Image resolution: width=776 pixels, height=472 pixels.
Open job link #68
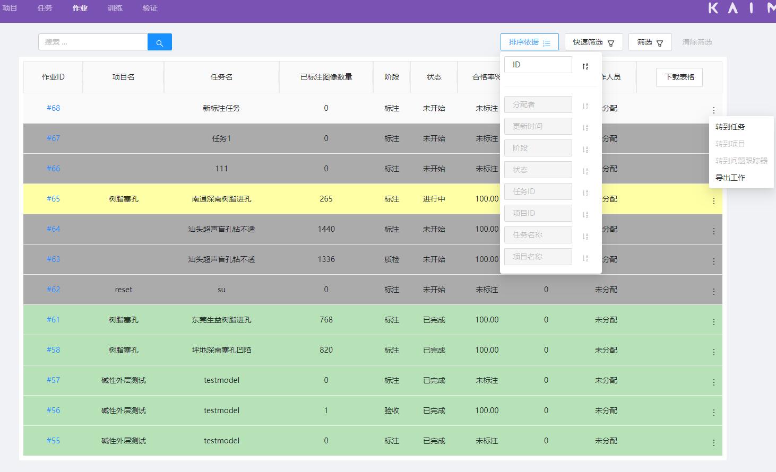tap(53, 108)
